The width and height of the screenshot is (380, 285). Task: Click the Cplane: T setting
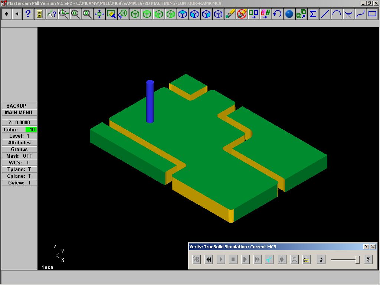(x=19, y=176)
